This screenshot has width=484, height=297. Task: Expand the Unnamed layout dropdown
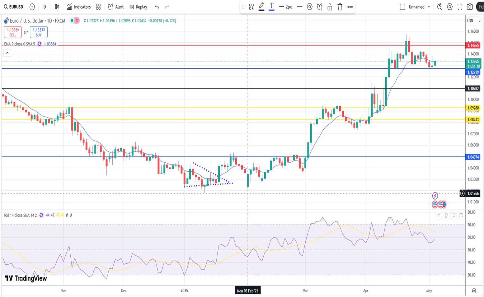[x=429, y=7]
